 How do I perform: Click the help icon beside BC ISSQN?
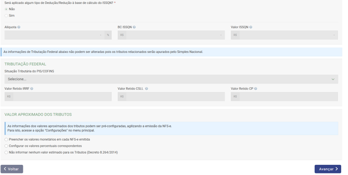134,27
